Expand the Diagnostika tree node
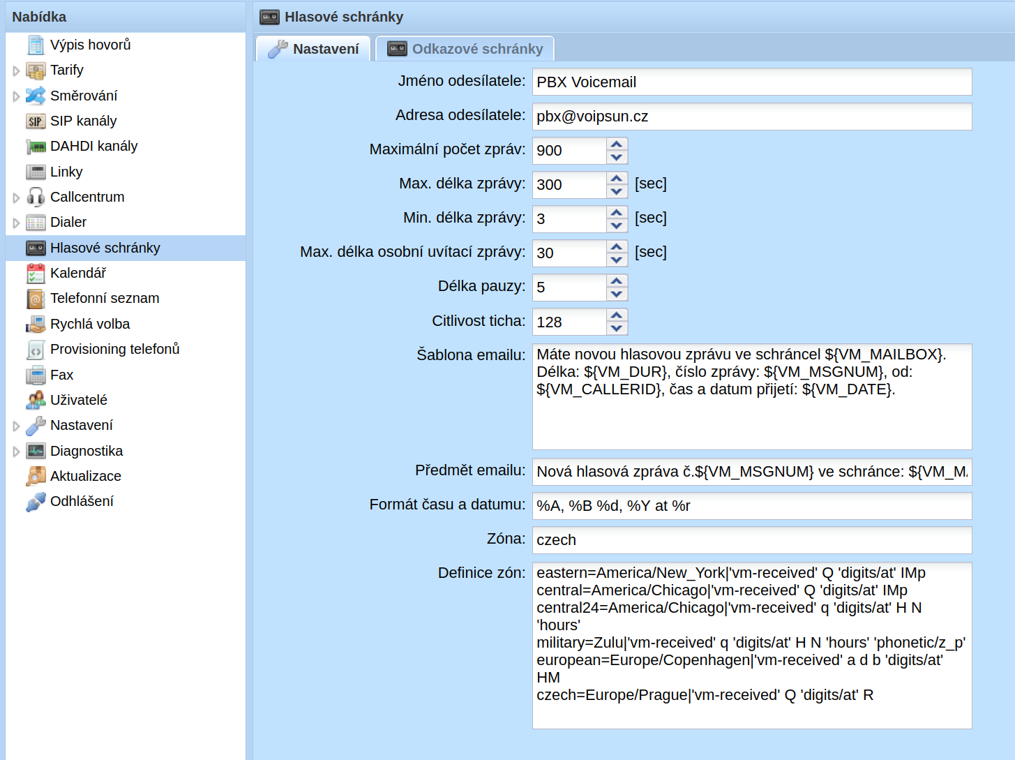Viewport: 1015px width, 760px height. pyautogui.click(x=16, y=452)
